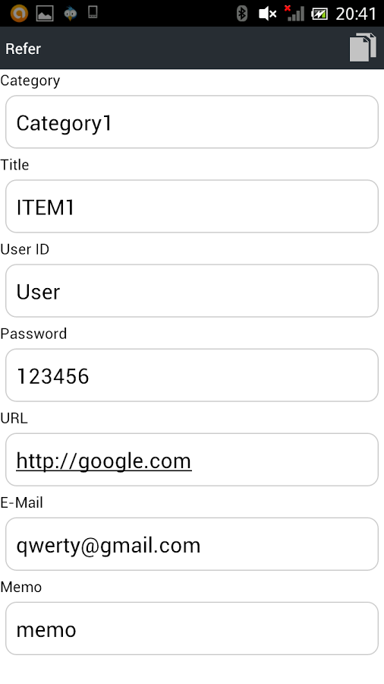Image resolution: width=384 pixels, height=684 pixels.
Task: Tap the 20:41 clock in status bar
Action: [356, 14]
